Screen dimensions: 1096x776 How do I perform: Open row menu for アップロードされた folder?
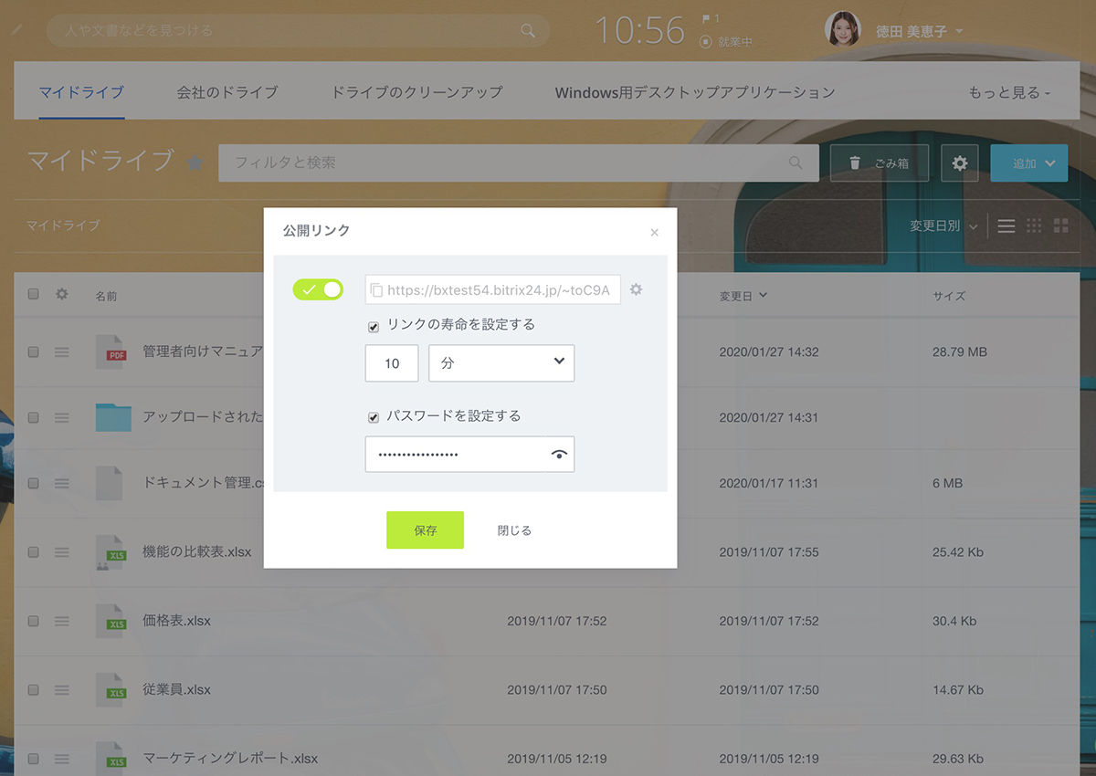(x=62, y=417)
